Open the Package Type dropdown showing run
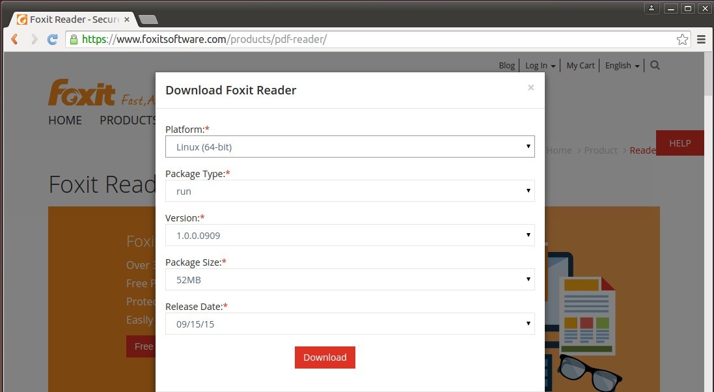 coord(350,191)
